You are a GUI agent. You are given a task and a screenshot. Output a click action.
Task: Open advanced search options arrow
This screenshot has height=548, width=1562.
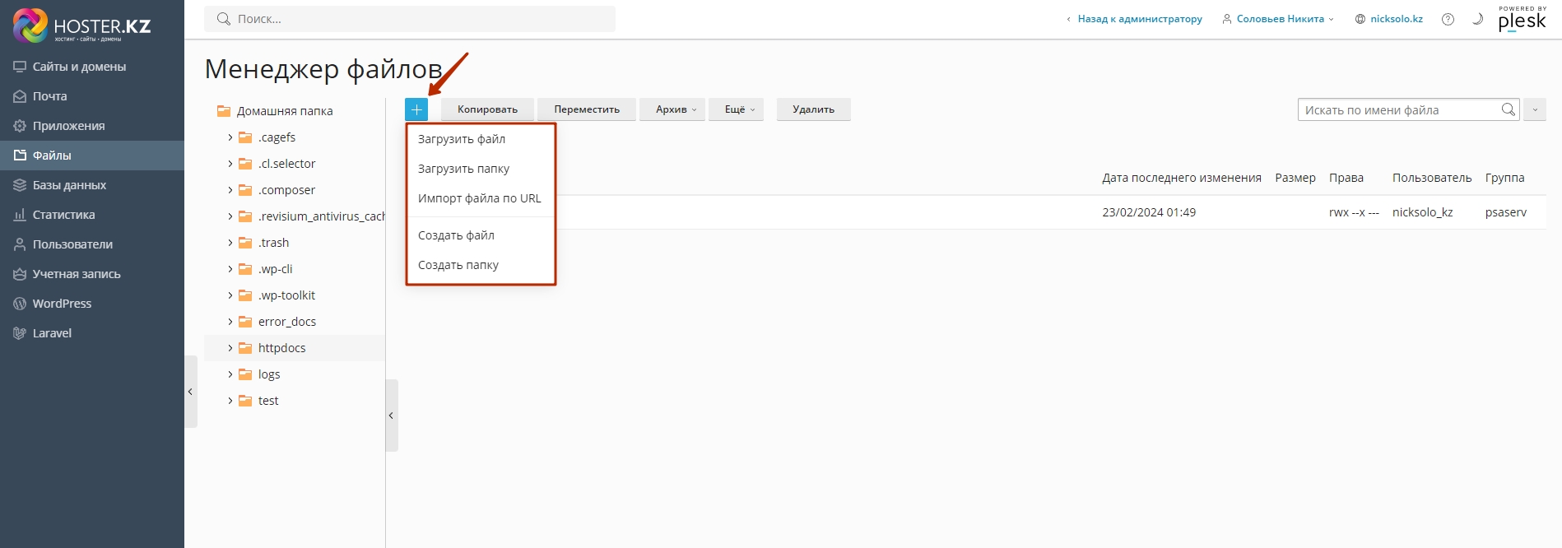click(x=1535, y=109)
